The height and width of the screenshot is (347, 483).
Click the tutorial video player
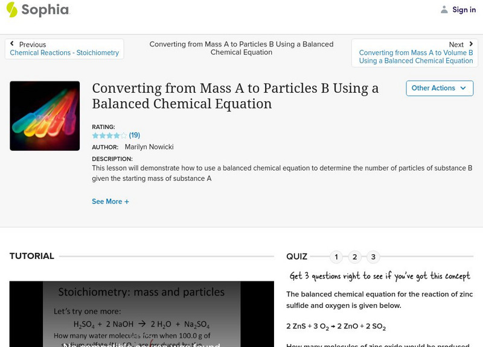[x=141, y=314]
